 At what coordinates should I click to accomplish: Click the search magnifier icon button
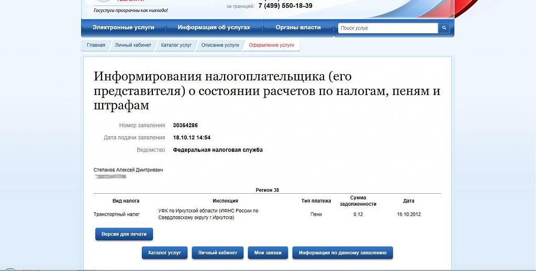[x=444, y=28]
